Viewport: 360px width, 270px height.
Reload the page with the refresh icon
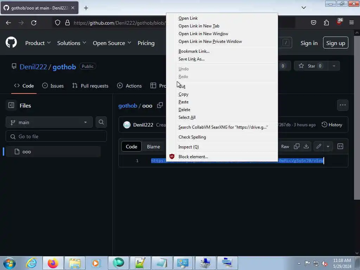point(34,23)
